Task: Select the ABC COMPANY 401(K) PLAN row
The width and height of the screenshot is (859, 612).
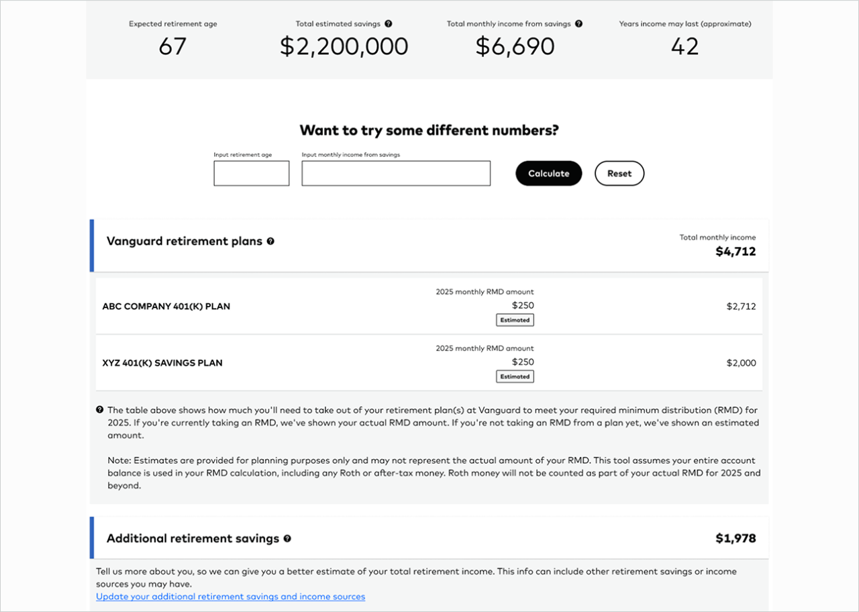Action: [166, 306]
